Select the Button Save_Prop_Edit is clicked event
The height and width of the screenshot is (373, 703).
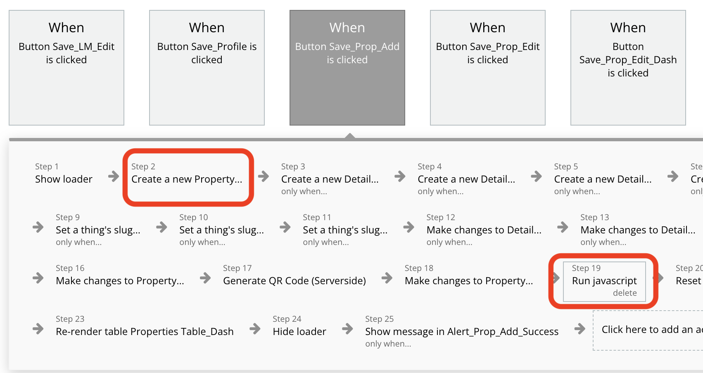click(488, 68)
